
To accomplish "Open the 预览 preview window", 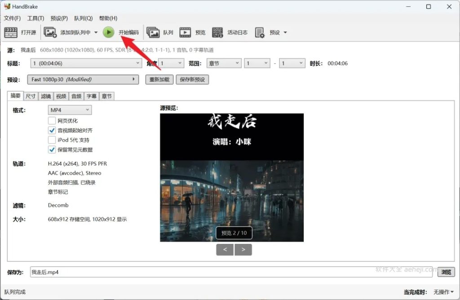I will (x=193, y=32).
